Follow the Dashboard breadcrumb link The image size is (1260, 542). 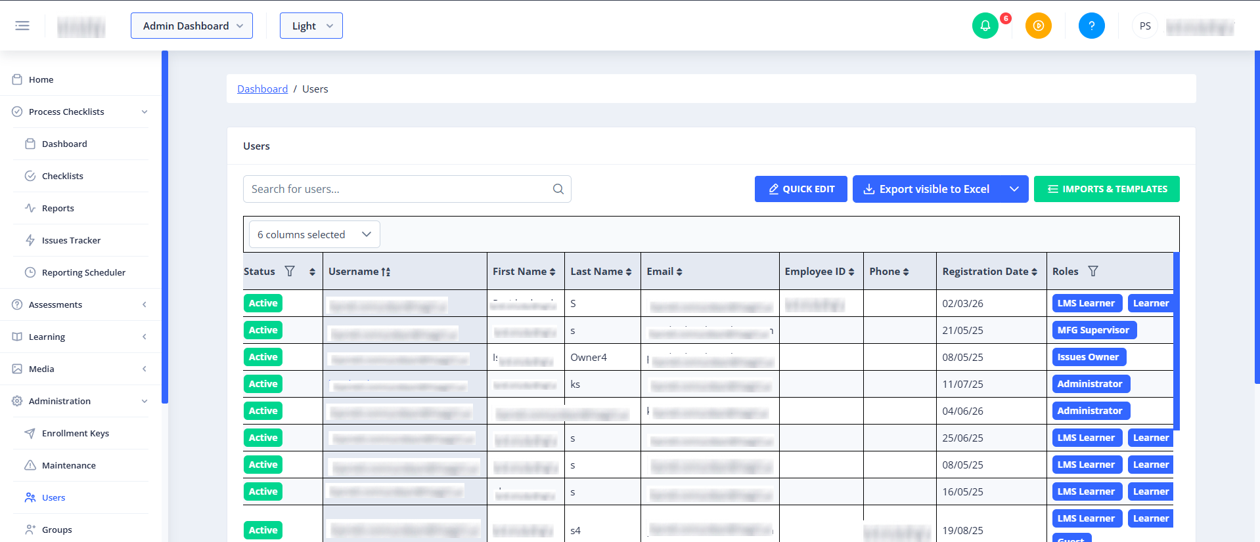click(x=263, y=89)
